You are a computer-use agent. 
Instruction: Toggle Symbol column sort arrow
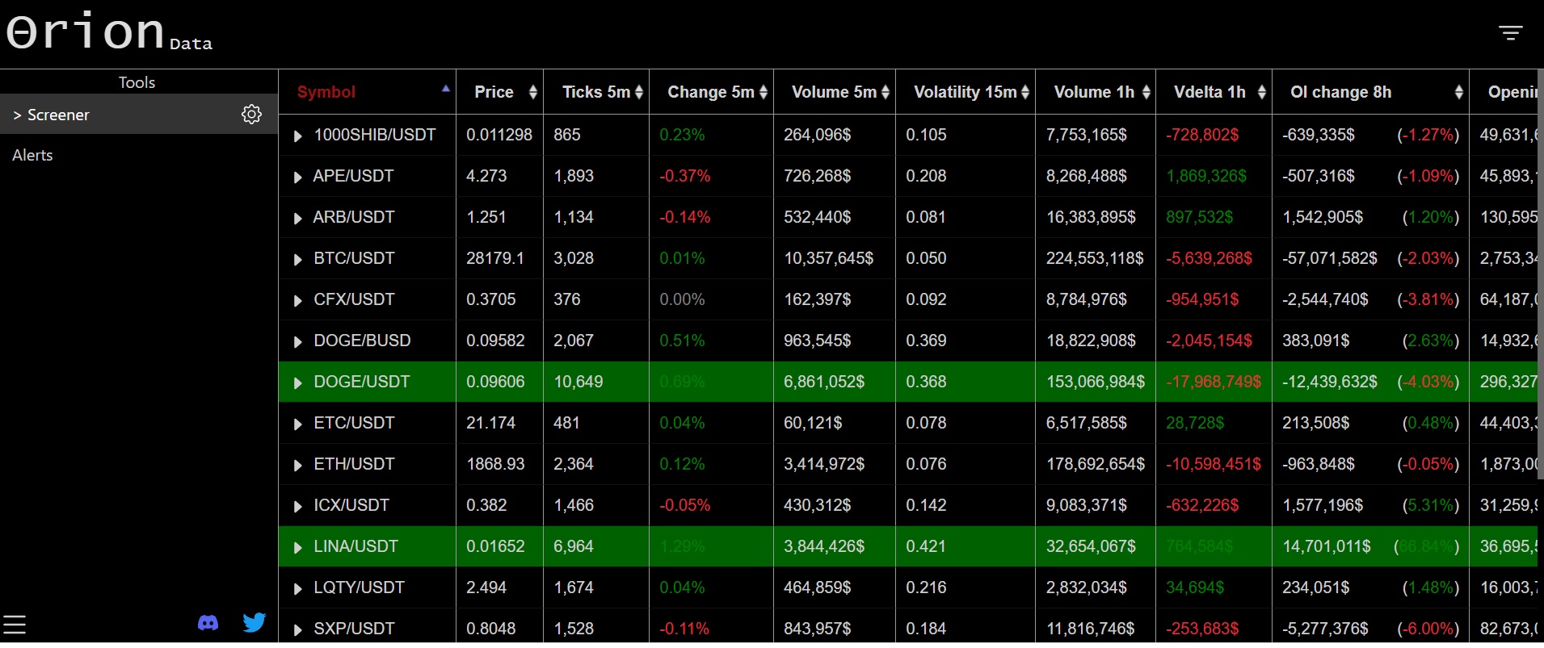coord(445,88)
